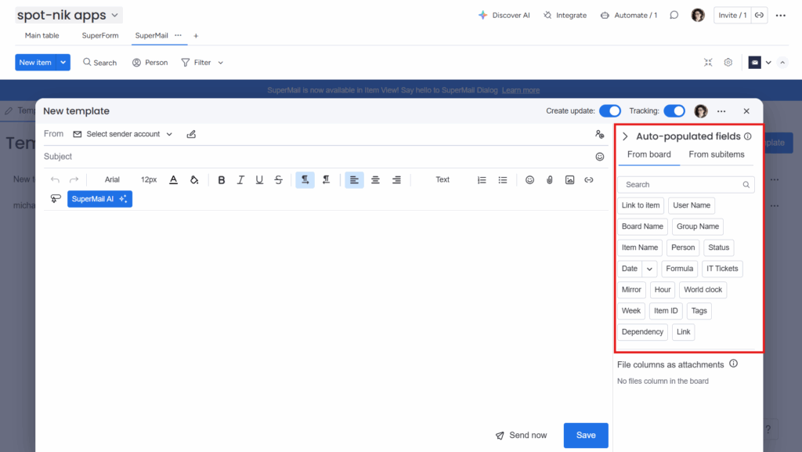The height and width of the screenshot is (452, 802).
Task: Switch to the From board tab
Action: 649,154
